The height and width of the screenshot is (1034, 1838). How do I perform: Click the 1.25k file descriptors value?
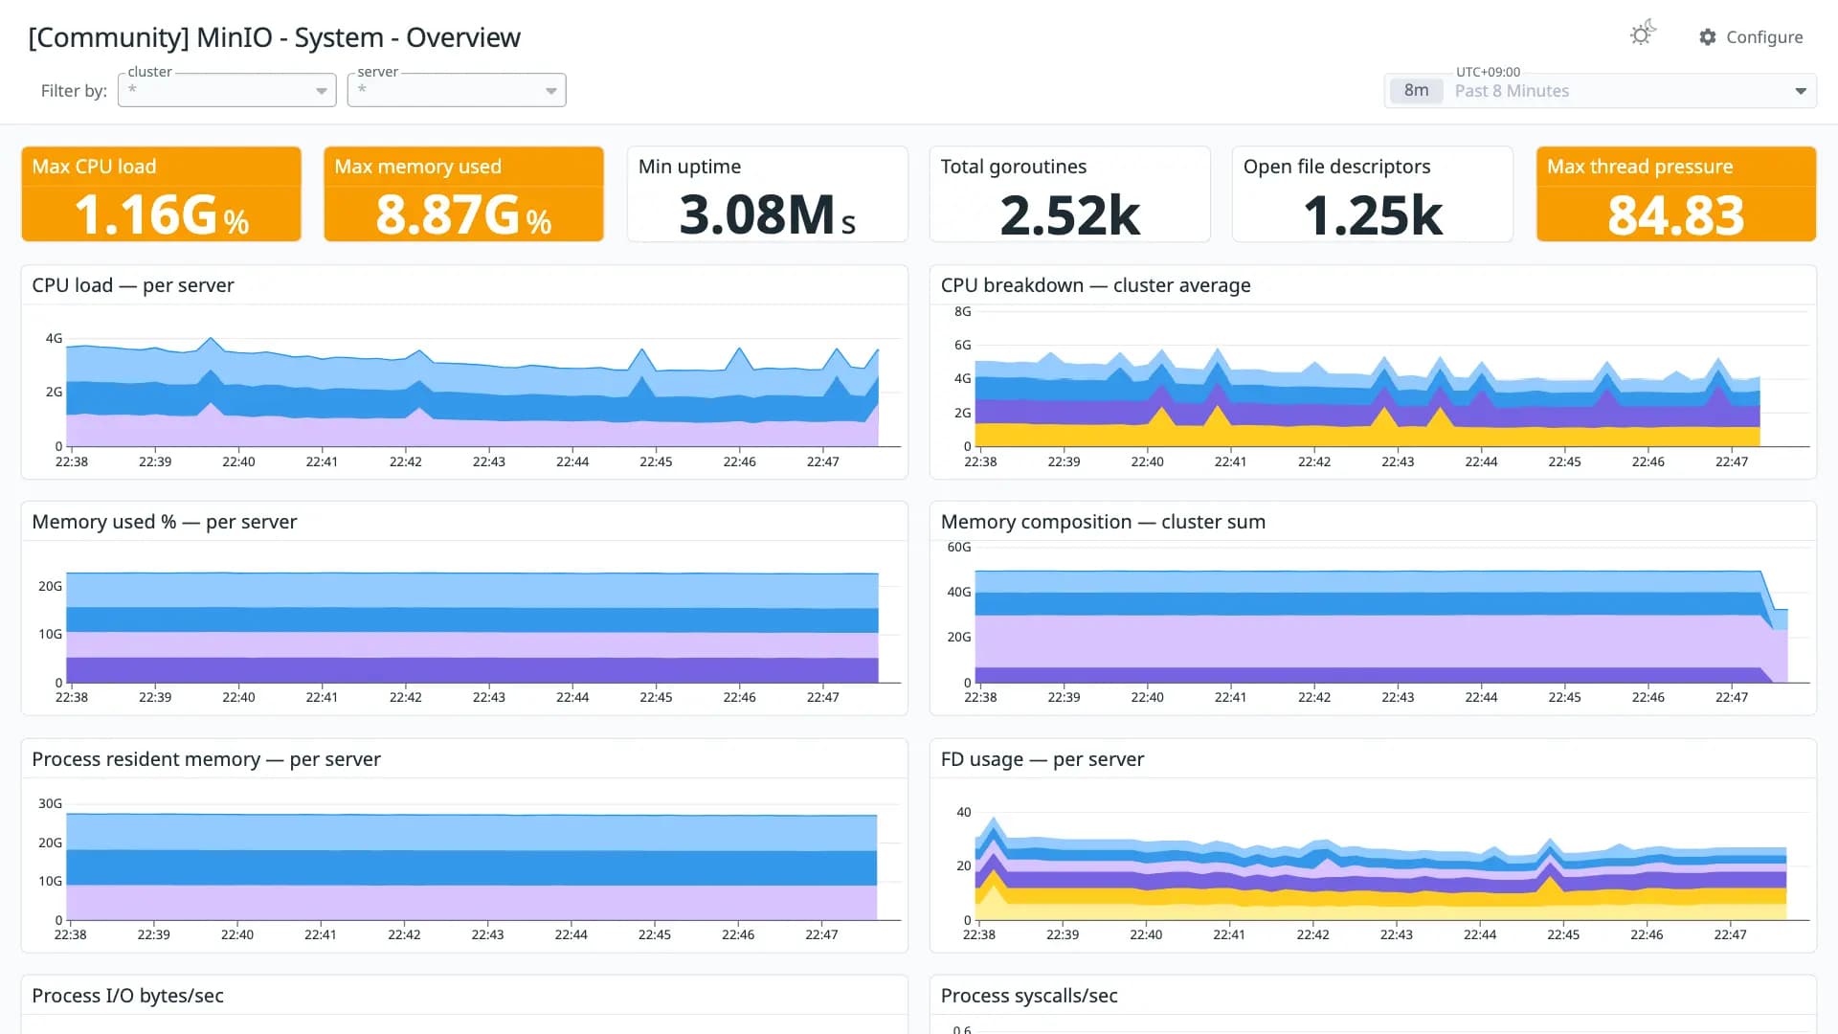[x=1372, y=215]
